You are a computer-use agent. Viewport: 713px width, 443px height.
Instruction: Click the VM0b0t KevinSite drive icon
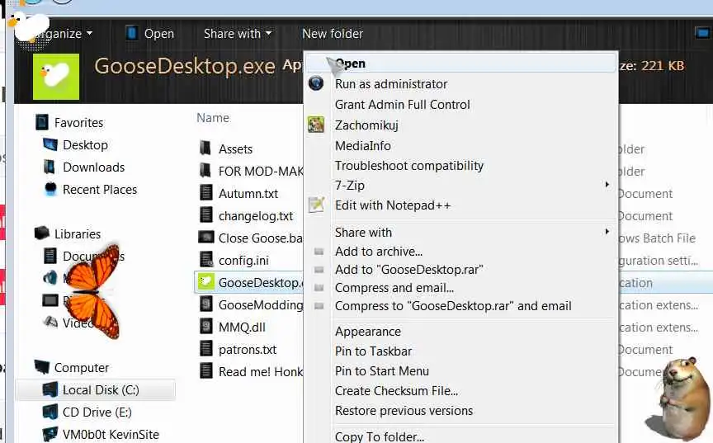(x=50, y=434)
